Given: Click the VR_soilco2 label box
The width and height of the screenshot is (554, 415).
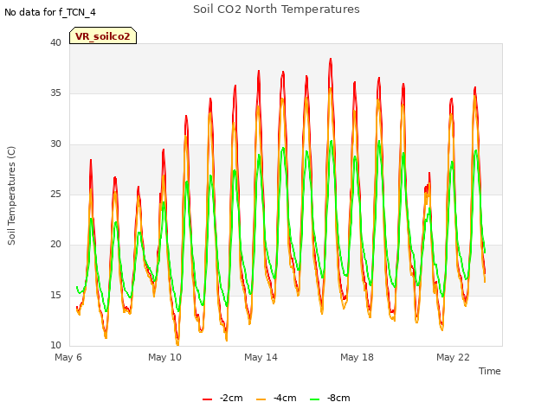Looking at the screenshot, I should tap(103, 35).
